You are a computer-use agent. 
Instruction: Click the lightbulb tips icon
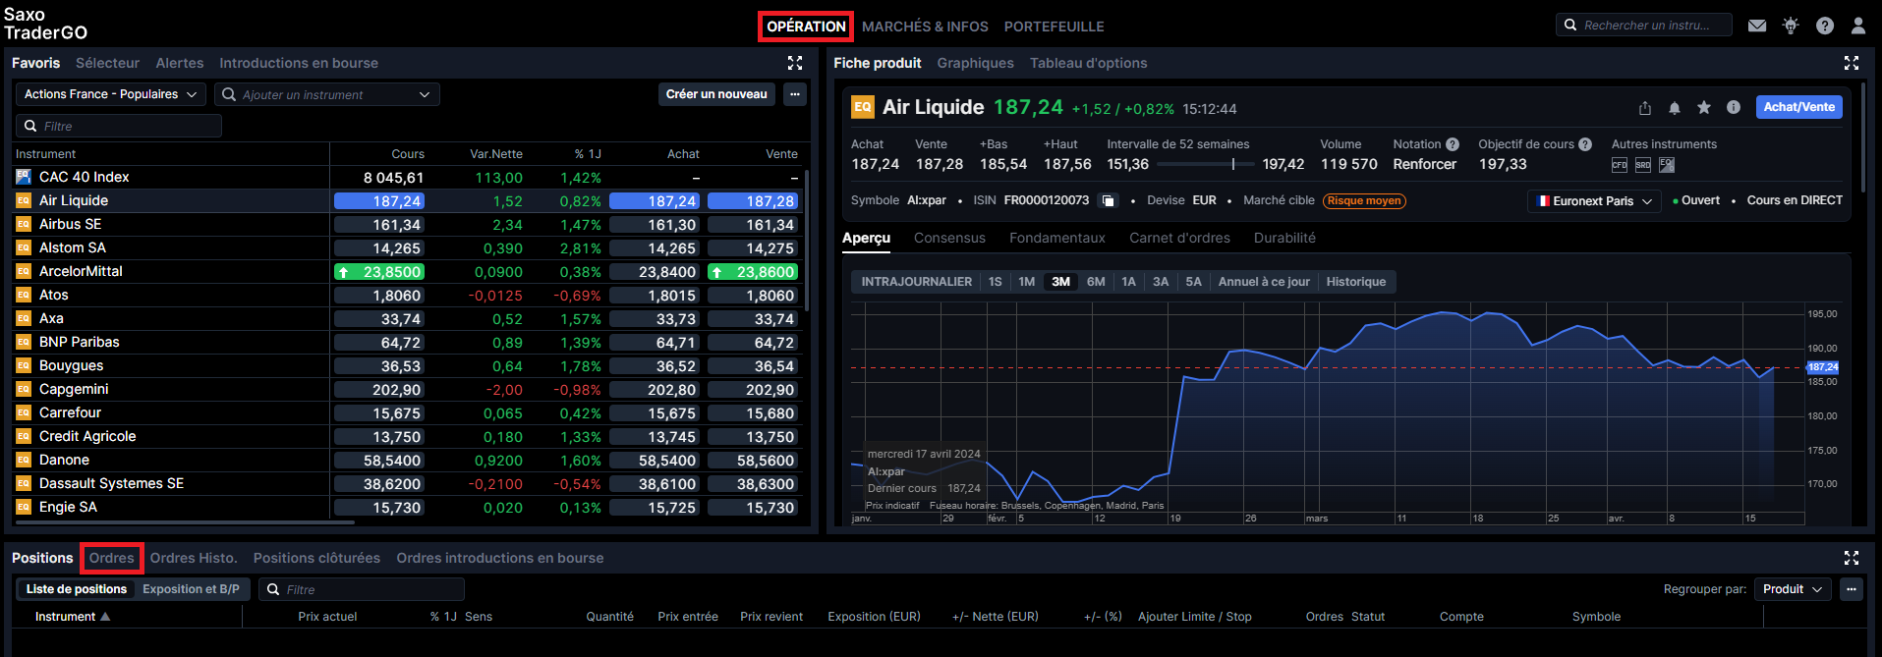point(1791,26)
